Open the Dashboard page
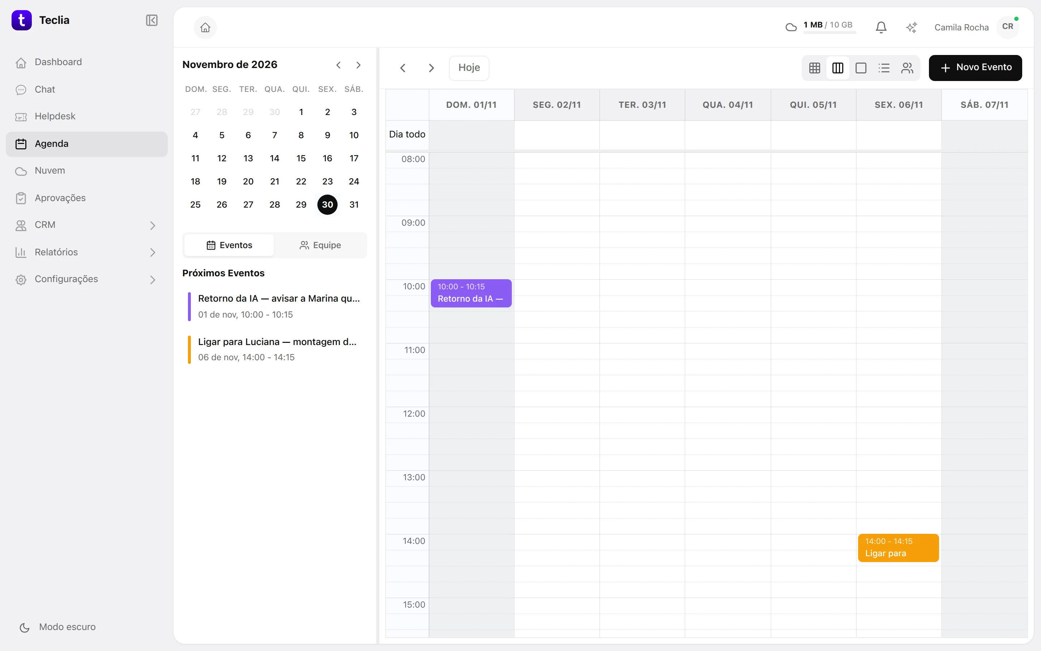The image size is (1041, 651). tap(86, 62)
